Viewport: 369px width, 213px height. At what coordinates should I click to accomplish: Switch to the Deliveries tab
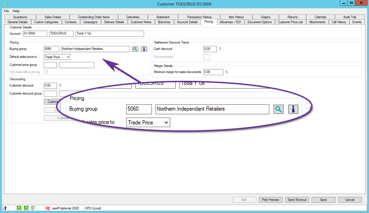pos(133,17)
